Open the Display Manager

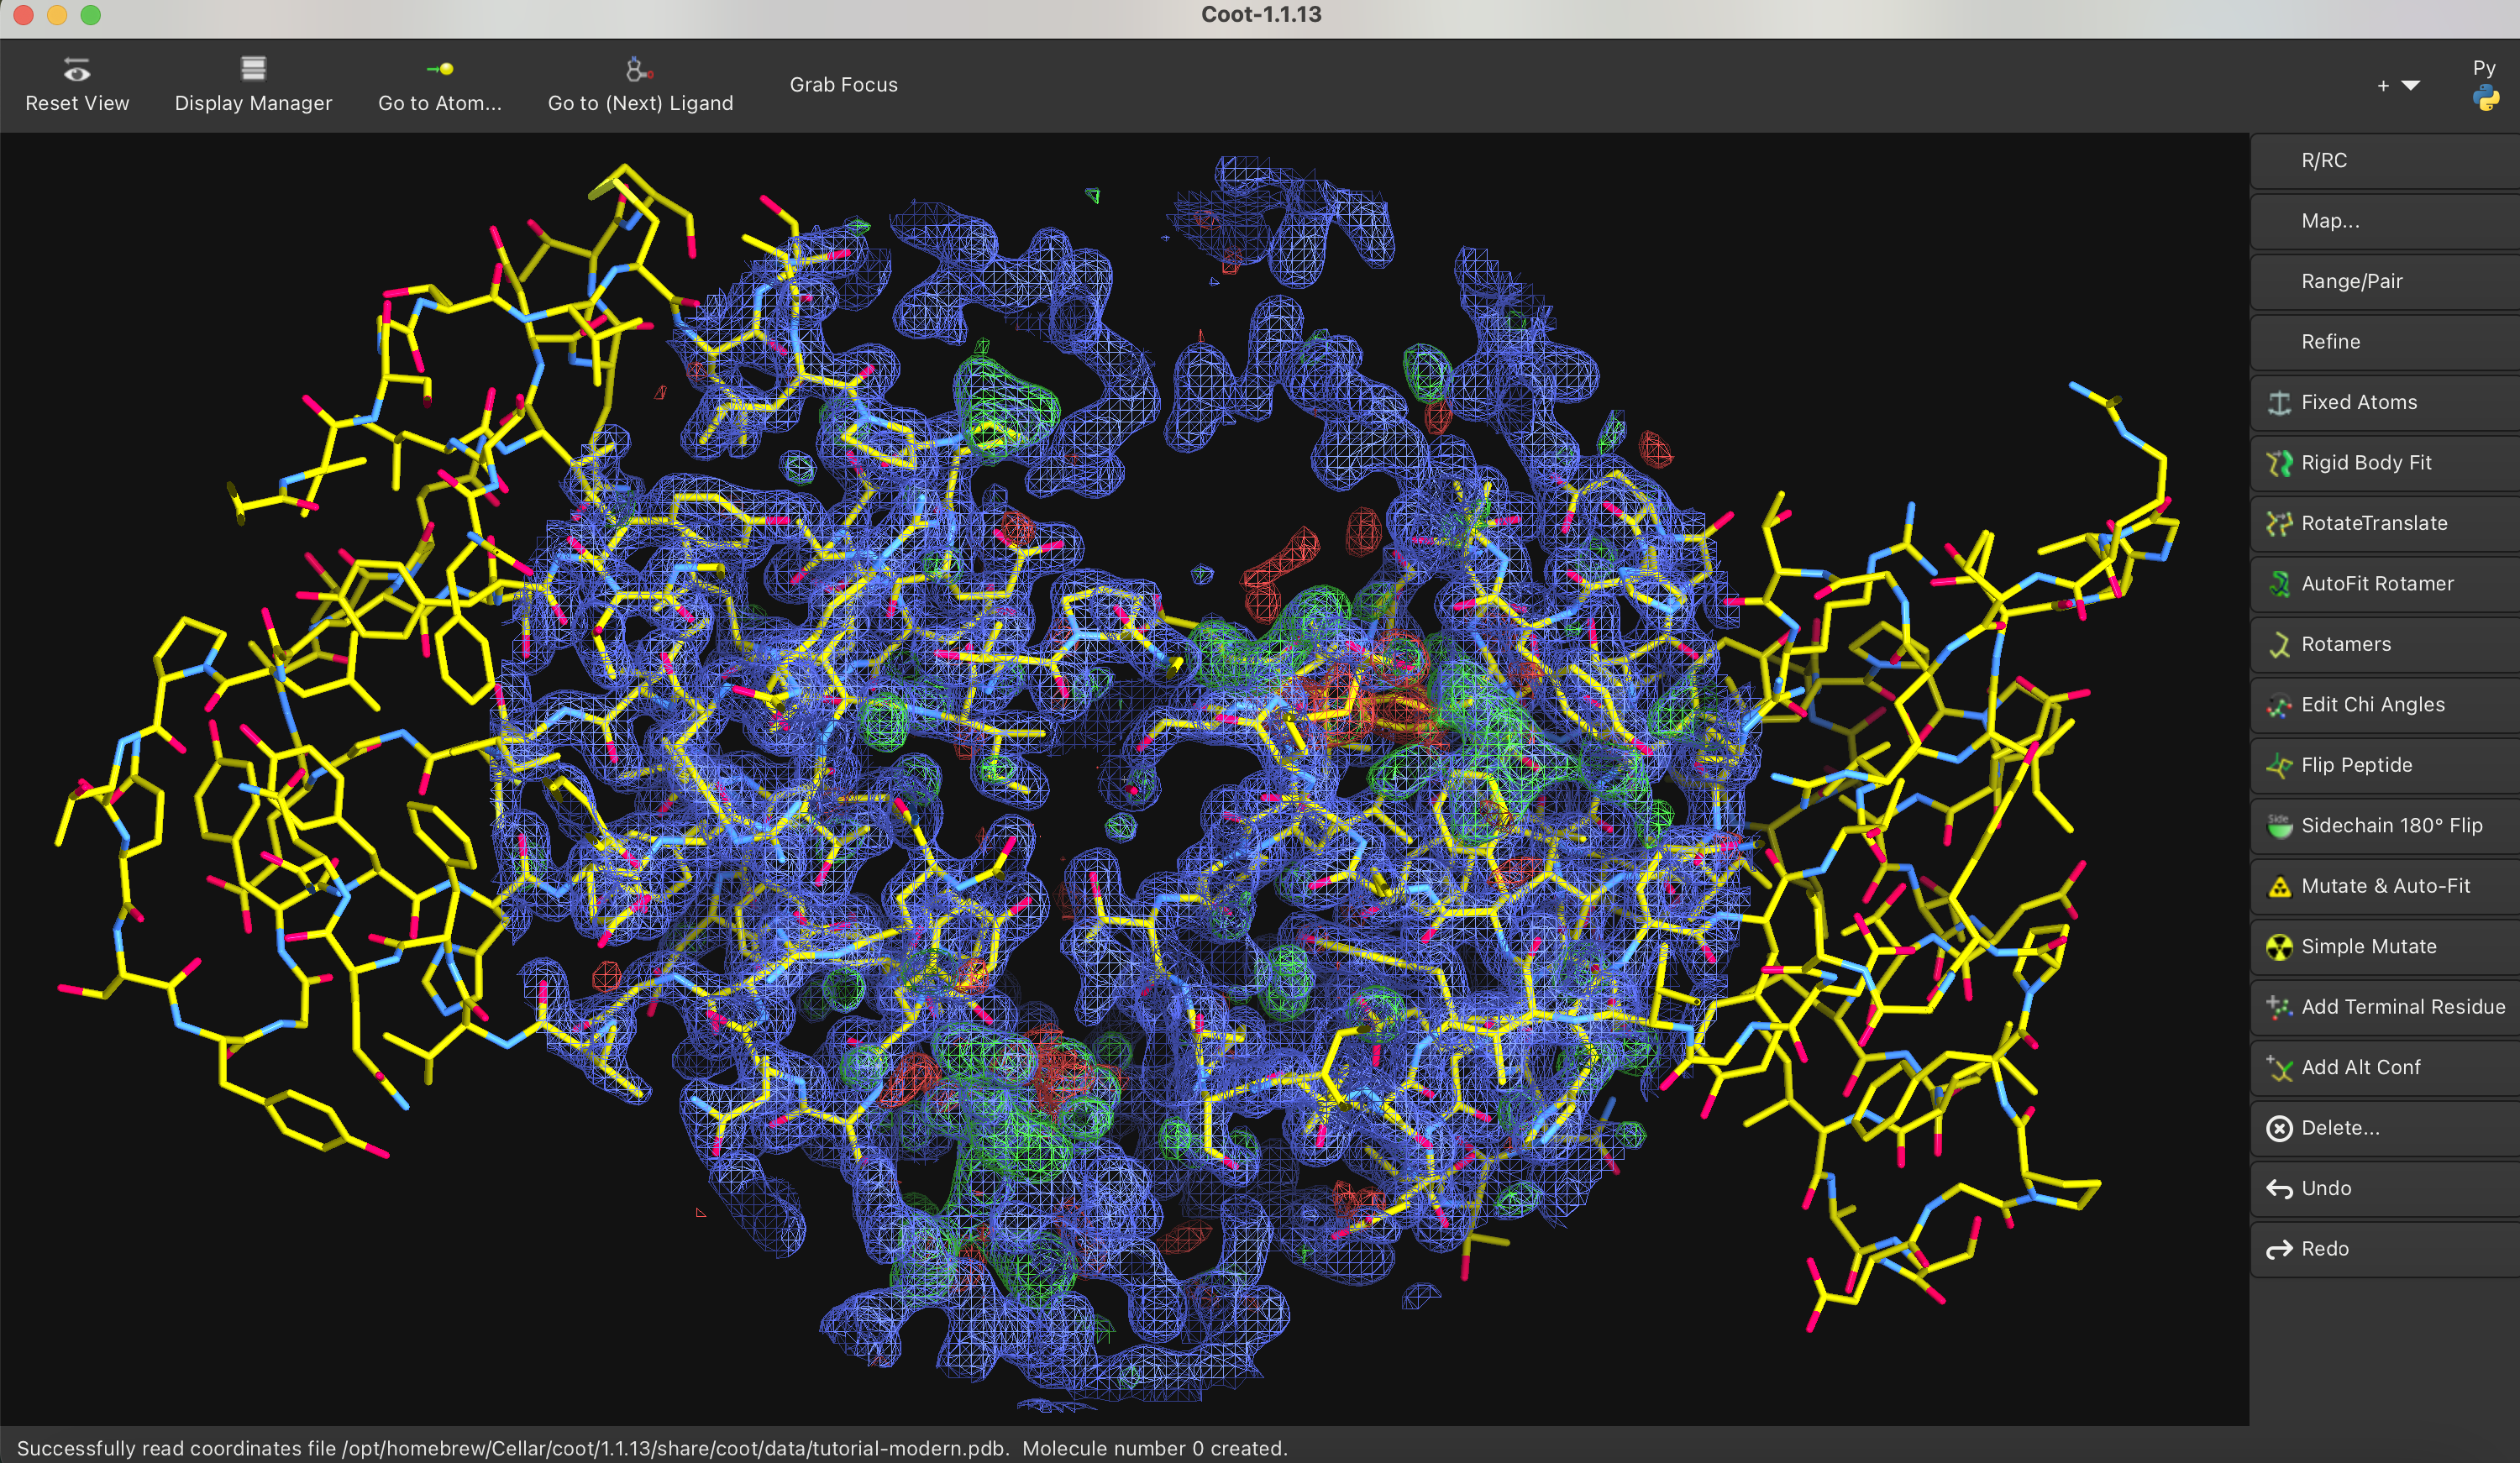pyautogui.click(x=253, y=85)
